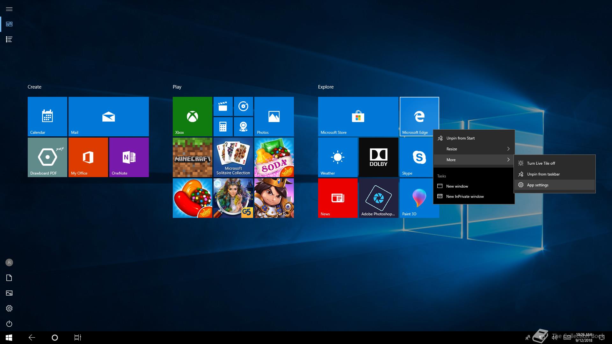Select New window task
Image resolution: width=612 pixels, height=344 pixels.
pos(474,186)
